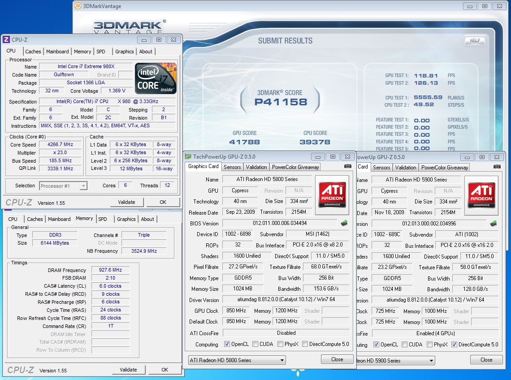Click the P41158 3DMark score
Viewport: 511px width, 380px height.
point(281,102)
